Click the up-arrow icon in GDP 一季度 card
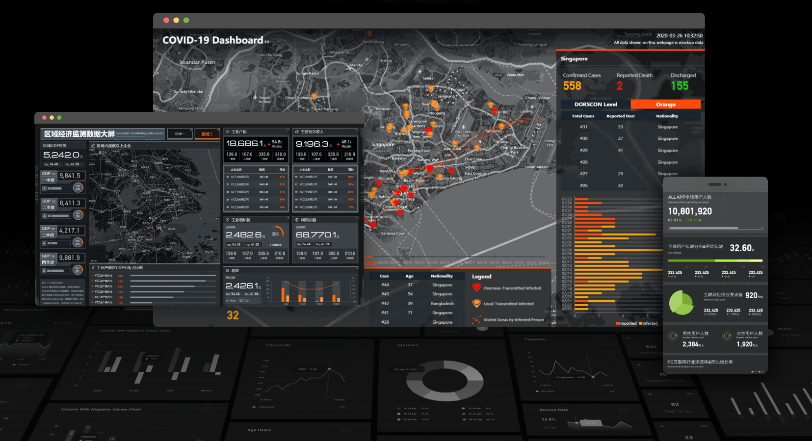 (44, 188)
